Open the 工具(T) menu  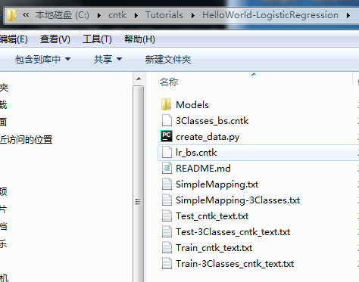97,39
